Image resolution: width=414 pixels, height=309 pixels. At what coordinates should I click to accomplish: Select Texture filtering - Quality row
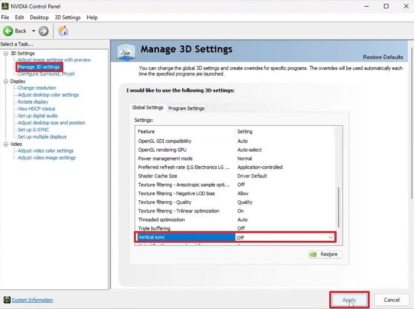235,202
